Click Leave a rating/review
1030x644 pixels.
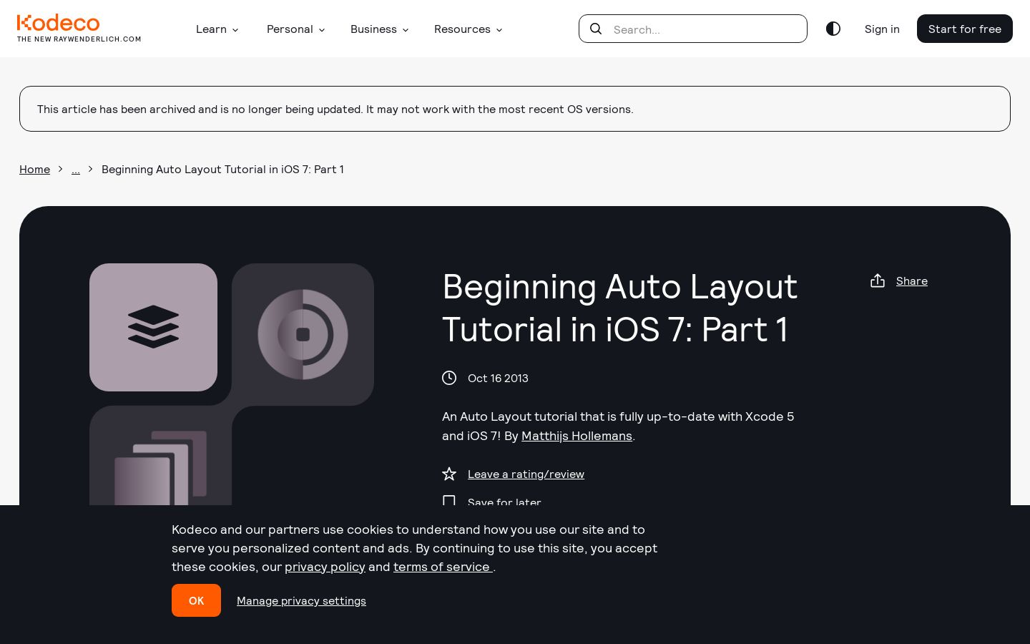coord(526,474)
